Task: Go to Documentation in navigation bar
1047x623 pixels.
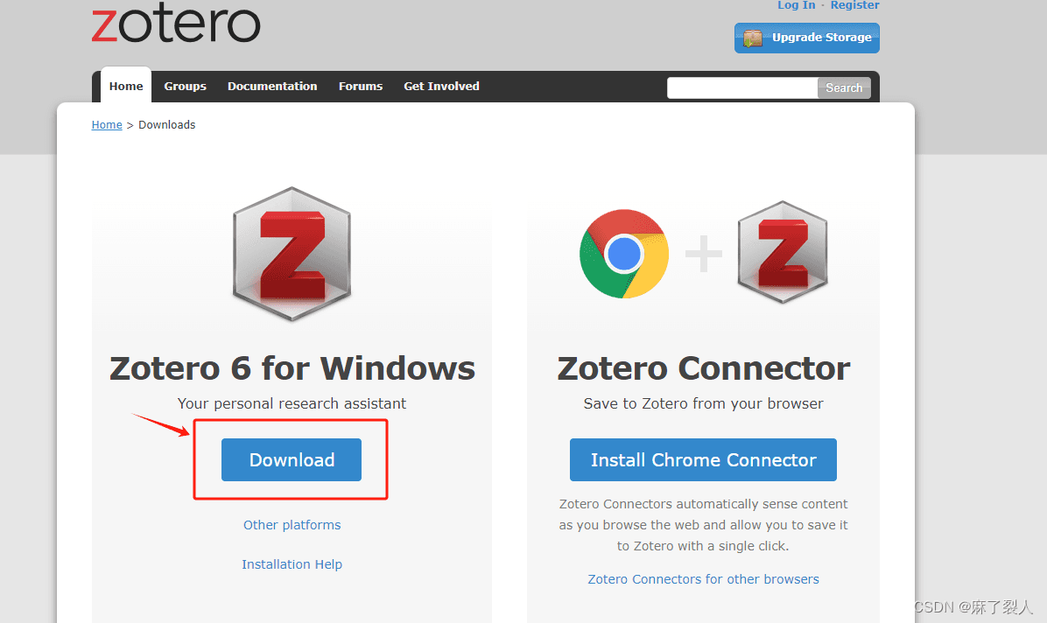Action: pos(272,86)
